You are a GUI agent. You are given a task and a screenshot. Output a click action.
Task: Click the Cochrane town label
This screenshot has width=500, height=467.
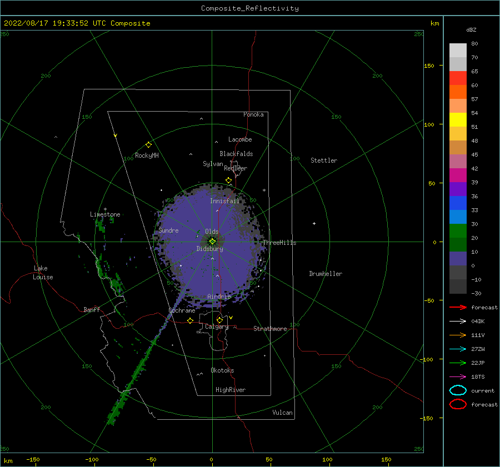pyautogui.click(x=182, y=310)
